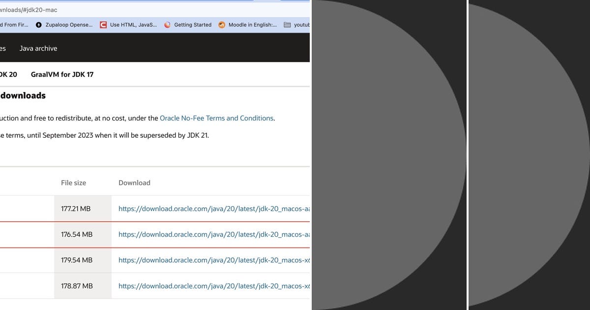The width and height of the screenshot is (590, 310).
Task: Click the dark circle icon before Zupaloop Opense
Action: pos(38,25)
